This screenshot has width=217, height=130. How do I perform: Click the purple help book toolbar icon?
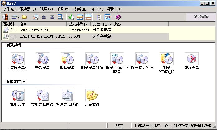click(118, 17)
